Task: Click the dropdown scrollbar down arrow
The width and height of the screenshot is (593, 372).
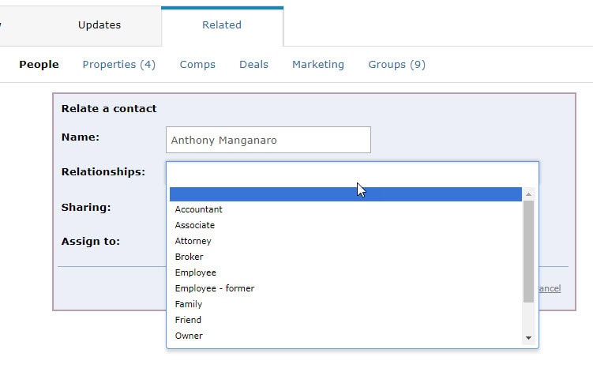Action: tap(529, 338)
